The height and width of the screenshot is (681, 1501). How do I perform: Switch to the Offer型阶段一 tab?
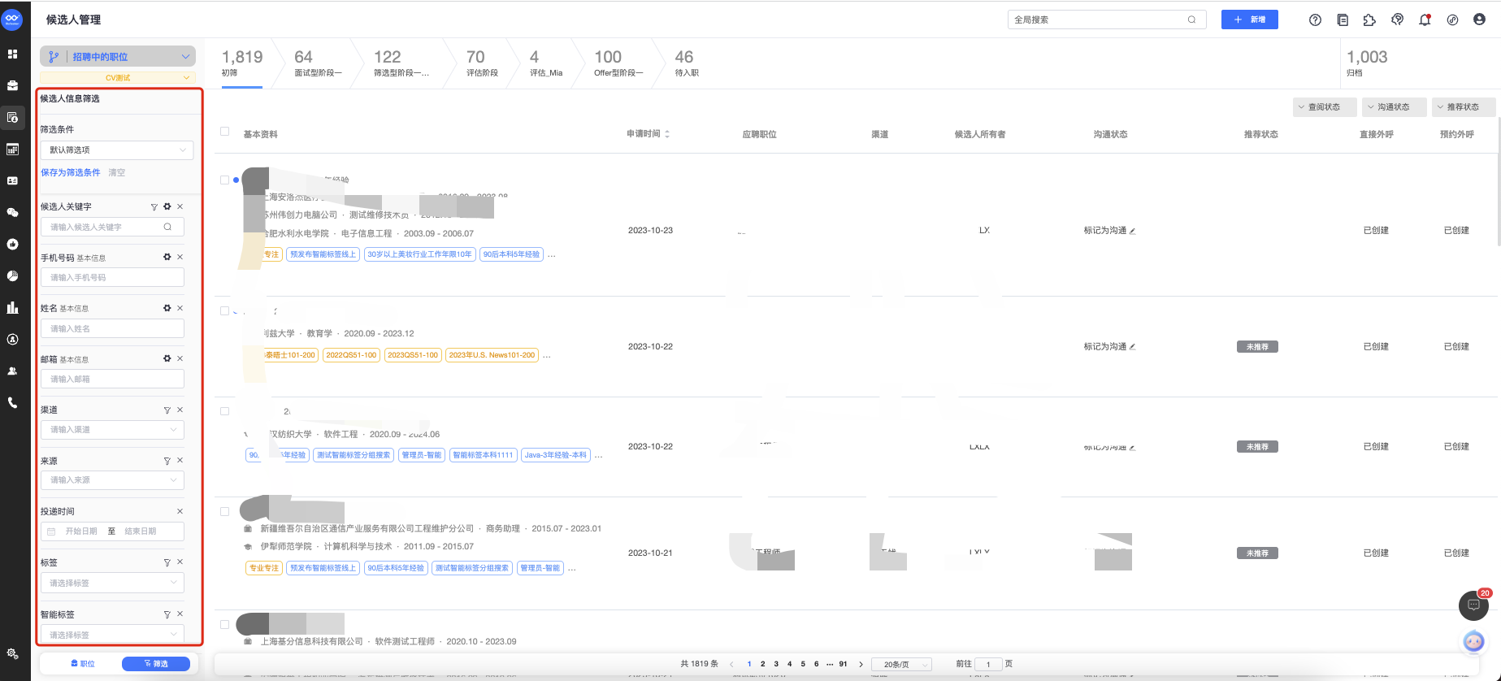(x=618, y=63)
